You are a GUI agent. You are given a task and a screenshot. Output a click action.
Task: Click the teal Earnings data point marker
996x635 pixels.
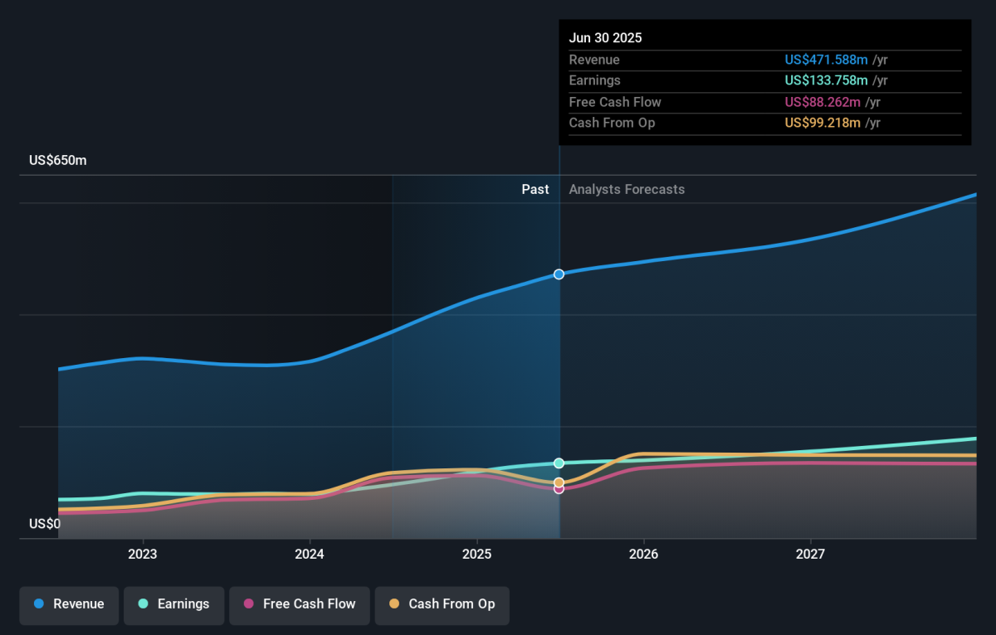pyautogui.click(x=559, y=463)
